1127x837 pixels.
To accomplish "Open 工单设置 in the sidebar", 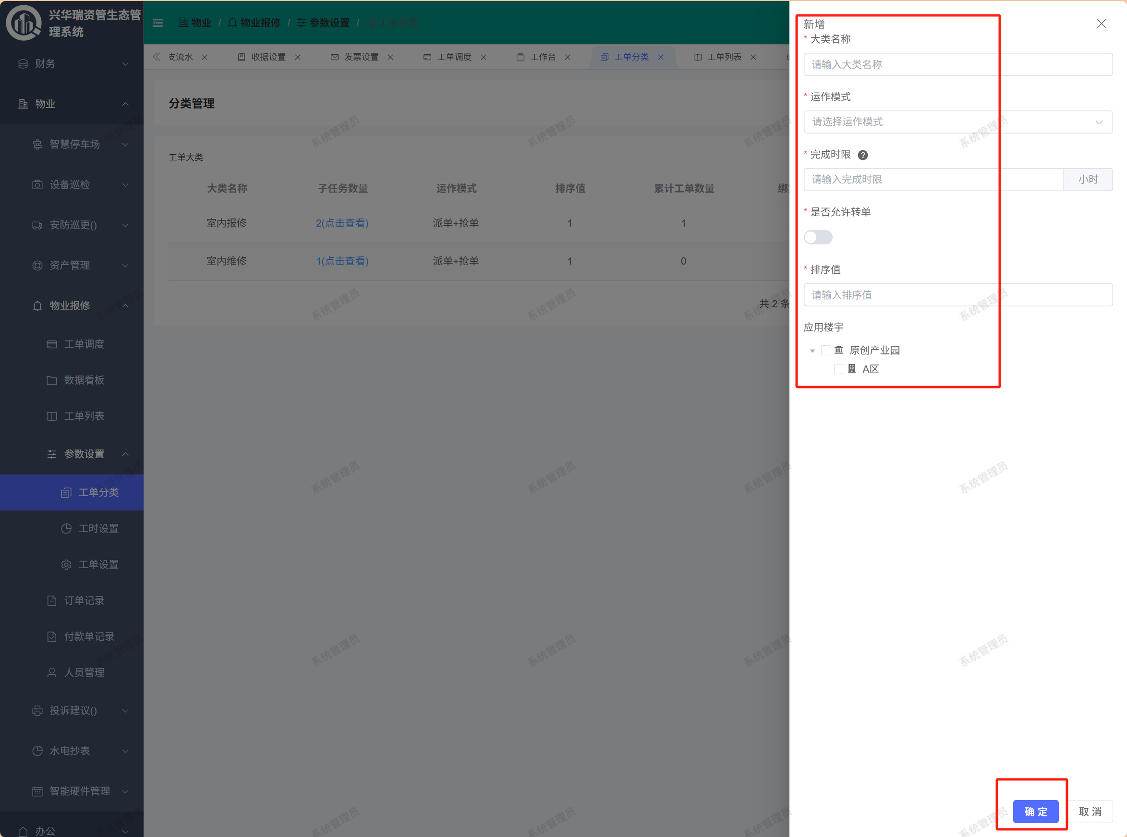I will [x=98, y=564].
